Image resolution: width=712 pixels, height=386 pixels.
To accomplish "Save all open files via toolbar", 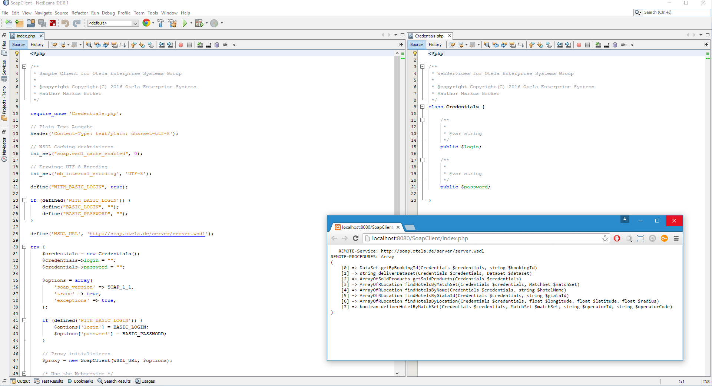I will pos(42,23).
